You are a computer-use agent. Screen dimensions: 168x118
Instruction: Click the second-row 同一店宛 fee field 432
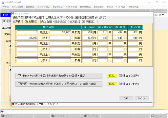(x=87, y=38)
